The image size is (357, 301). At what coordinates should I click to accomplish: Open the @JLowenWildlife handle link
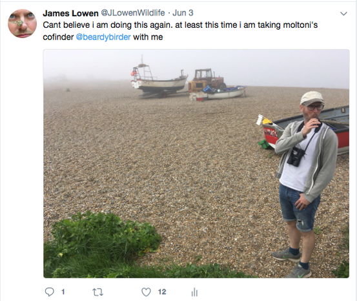point(133,13)
